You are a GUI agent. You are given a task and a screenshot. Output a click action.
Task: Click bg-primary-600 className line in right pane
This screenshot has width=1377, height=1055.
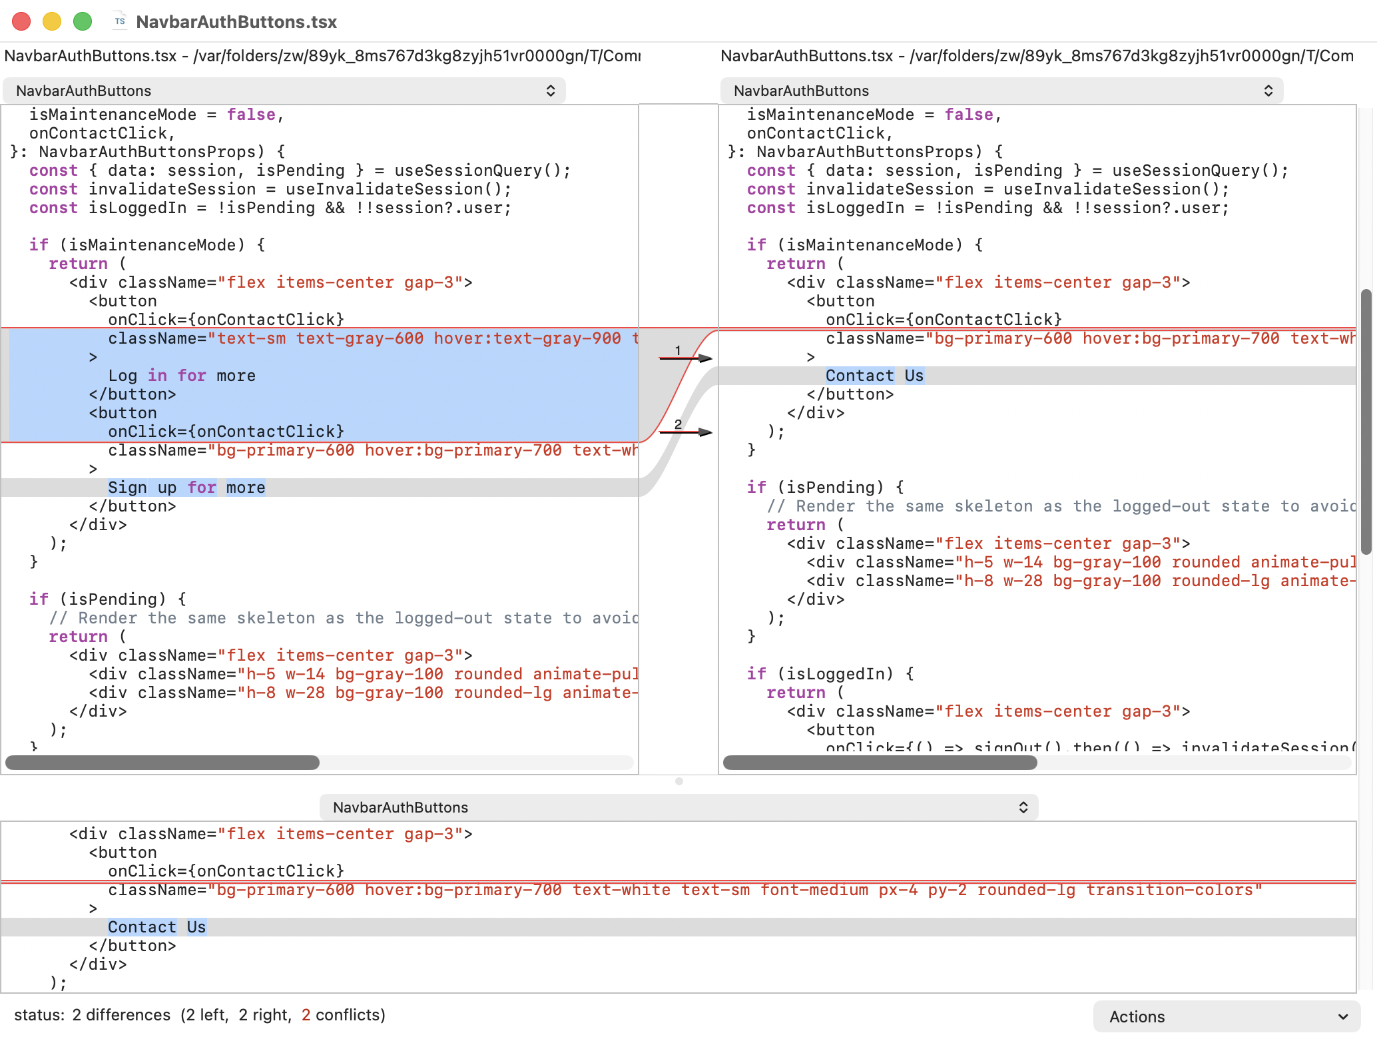[x=1091, y=338]
